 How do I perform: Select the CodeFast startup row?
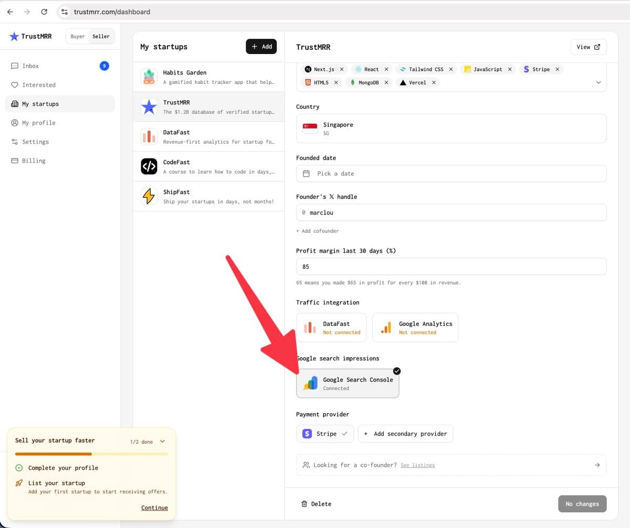coord(208,167)
